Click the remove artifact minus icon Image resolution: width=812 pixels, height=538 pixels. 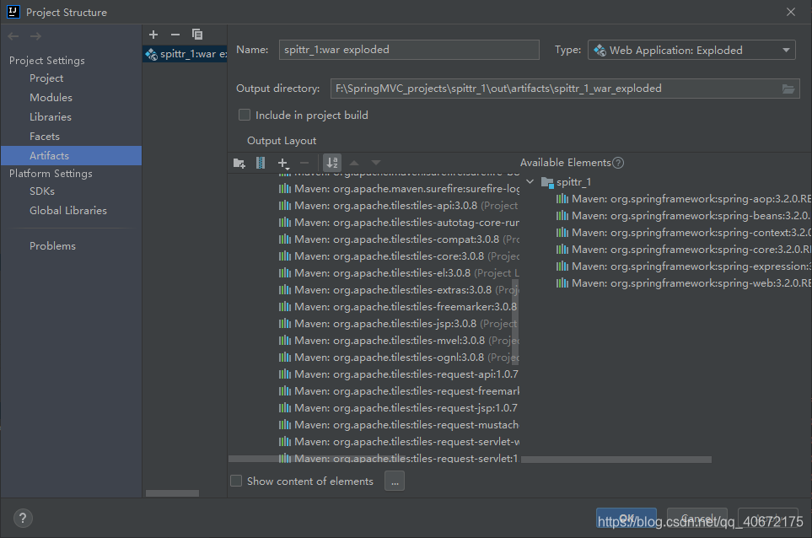coord(175,35)
